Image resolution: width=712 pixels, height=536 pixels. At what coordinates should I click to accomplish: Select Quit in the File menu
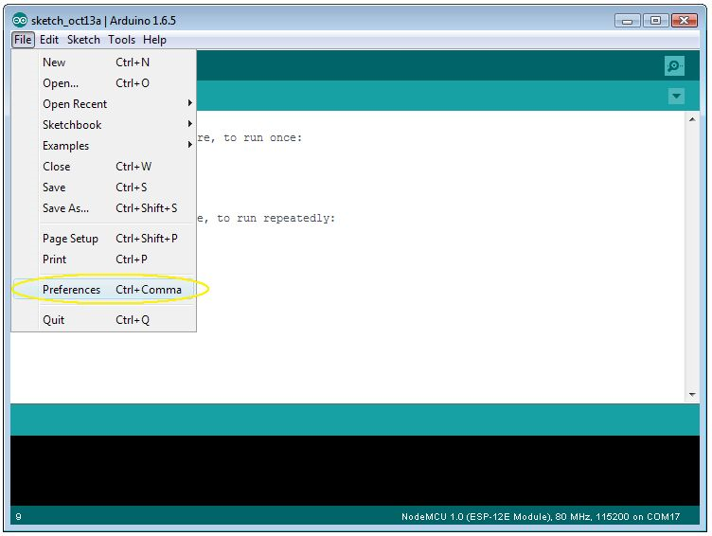[x=104, y=320]
